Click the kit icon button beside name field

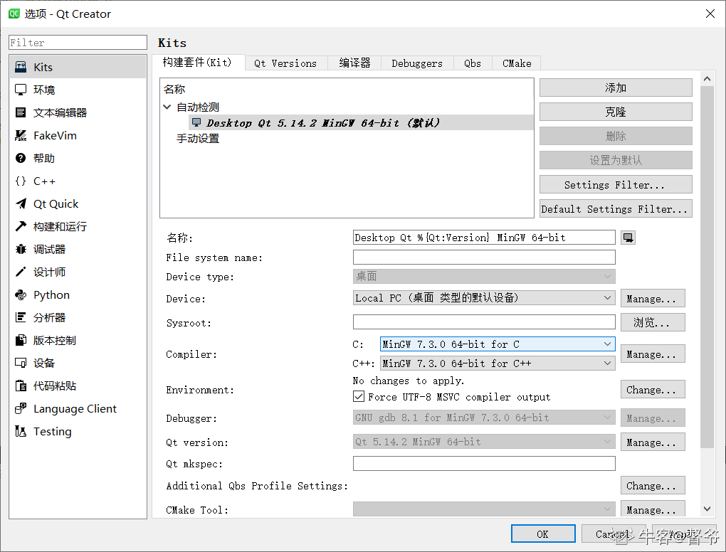click(628, 238)
